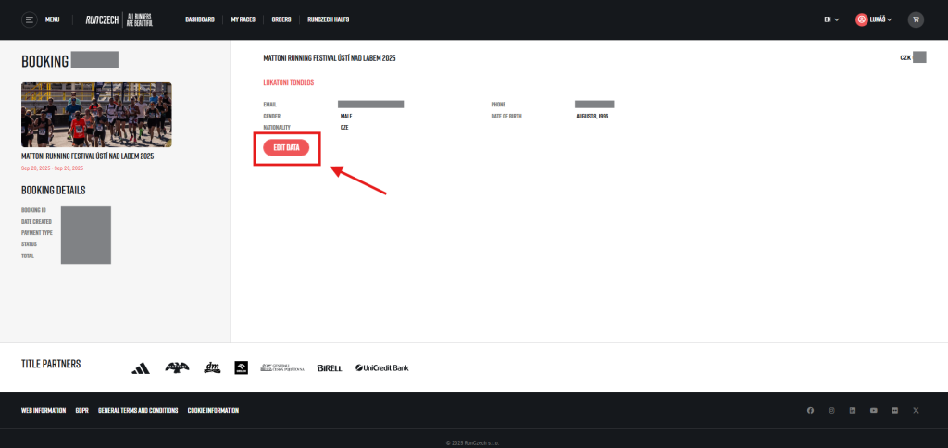Open the GDPR footer link
The image size is (948, 448).
(82, 411)
